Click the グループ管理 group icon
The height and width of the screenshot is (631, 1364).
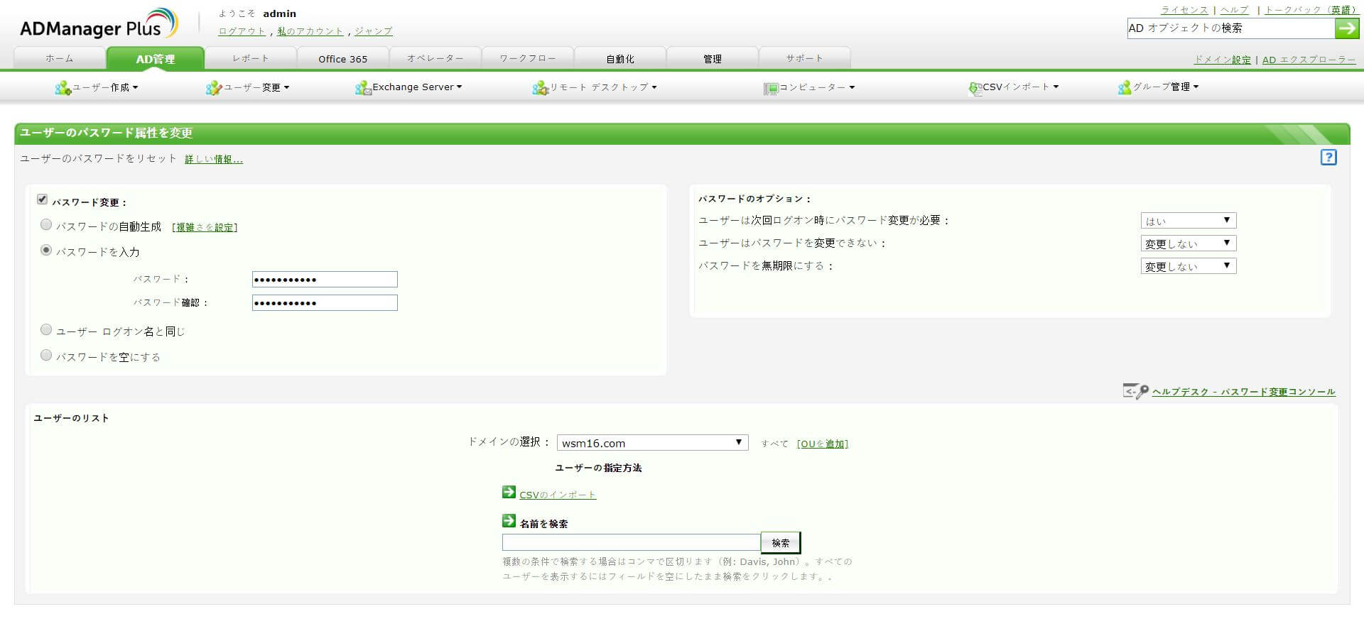click(1124, 88)
